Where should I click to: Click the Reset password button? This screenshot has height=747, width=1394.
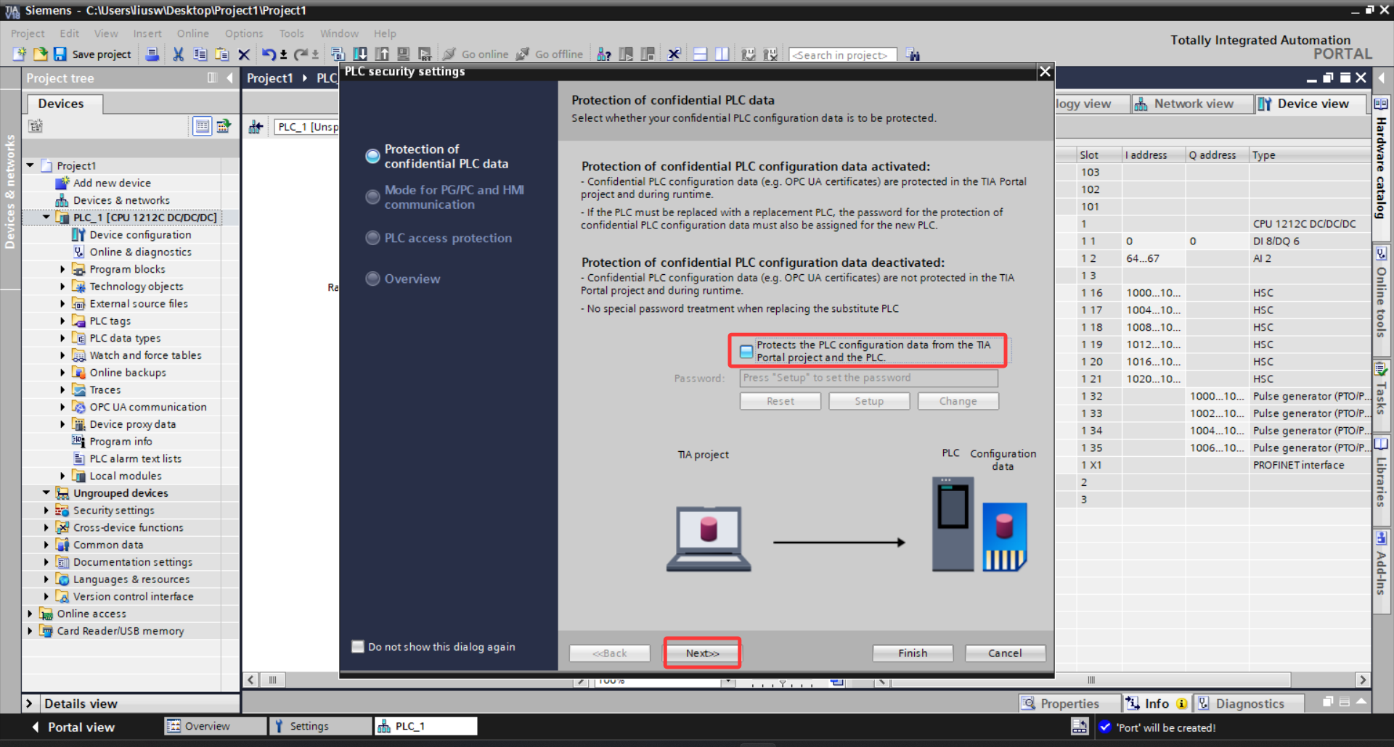pos(780,401)
